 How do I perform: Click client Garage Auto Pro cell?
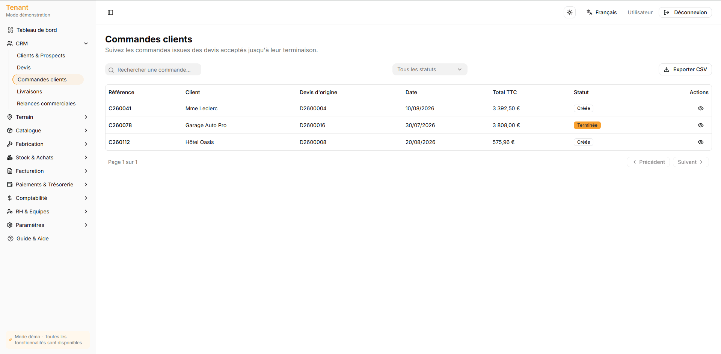[x=206, y=125]
